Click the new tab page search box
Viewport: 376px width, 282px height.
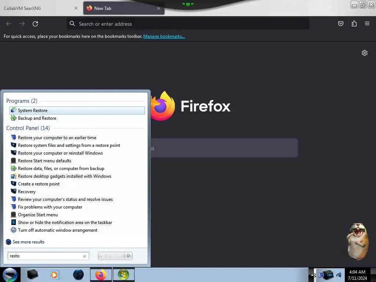(x=224, y=148)
